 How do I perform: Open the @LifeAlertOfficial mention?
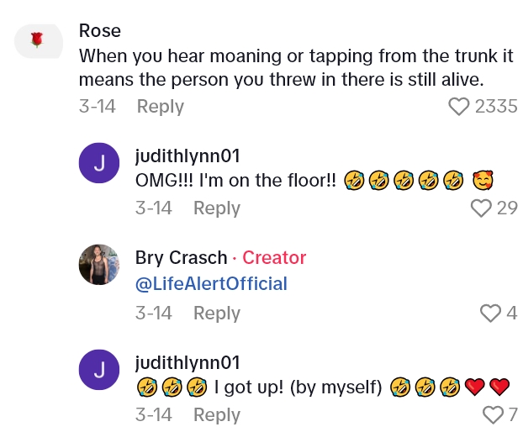[211, 284]
